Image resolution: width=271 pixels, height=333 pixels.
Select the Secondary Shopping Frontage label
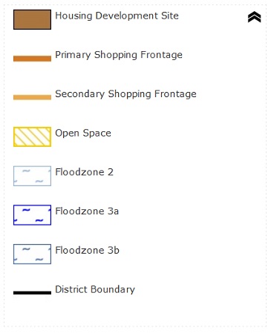click(125, 94)
